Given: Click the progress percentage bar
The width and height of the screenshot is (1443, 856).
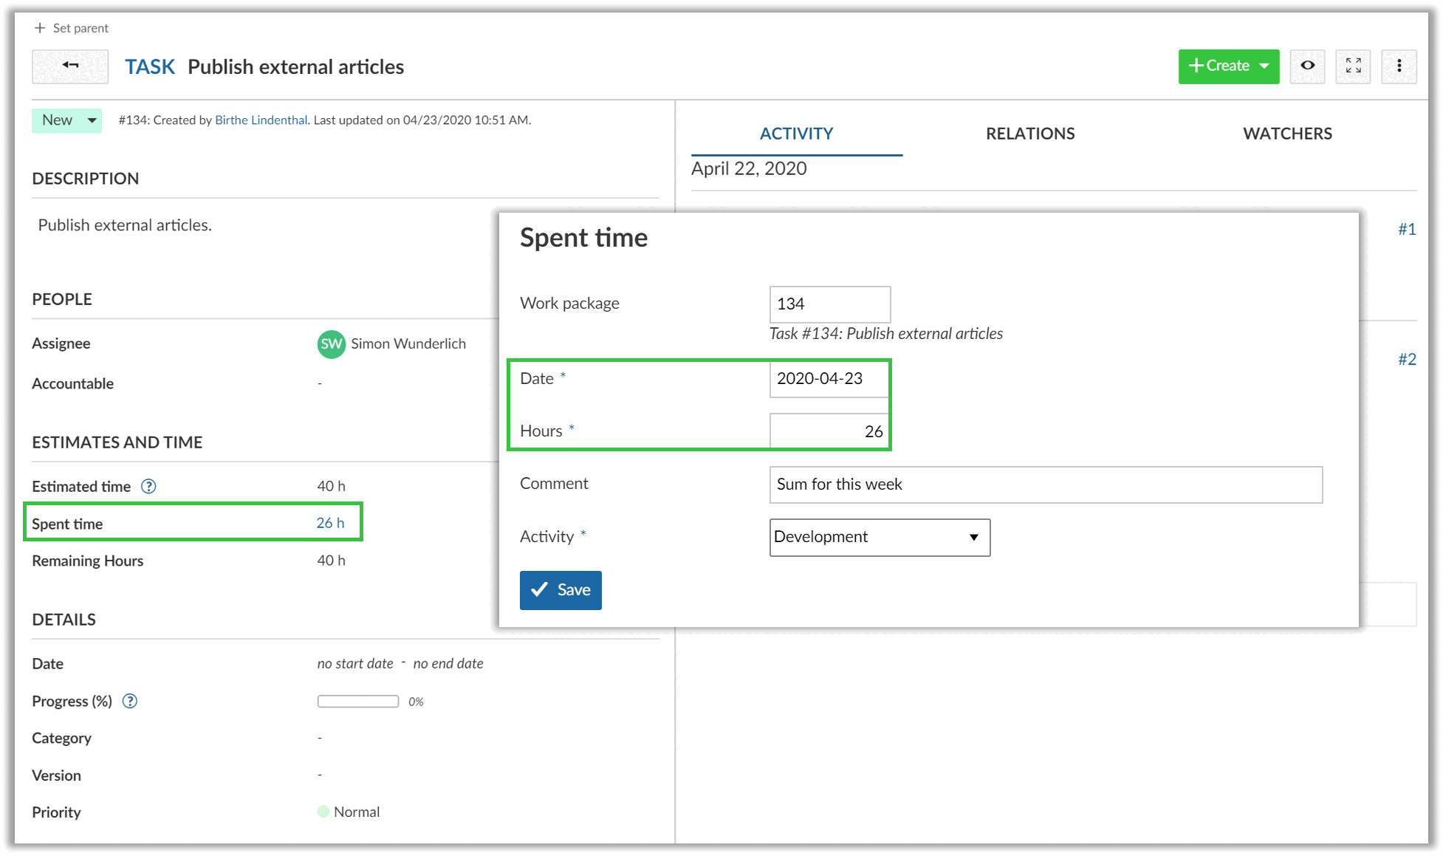Looking at the screenshot, I should pos(358,701).
